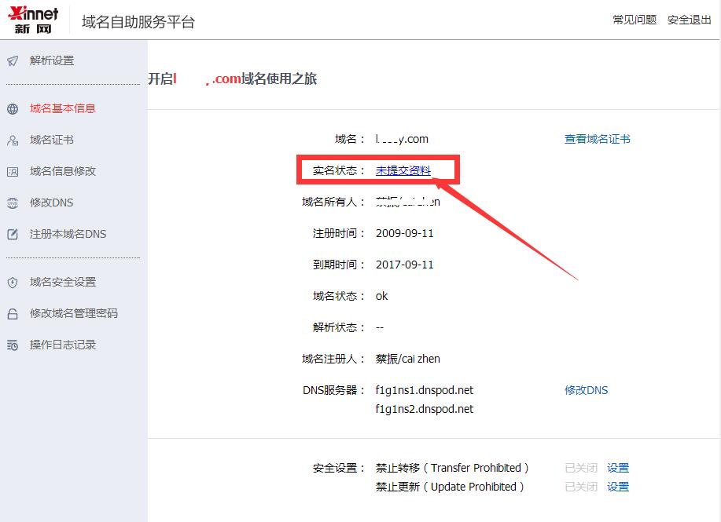
Task: Click the 域名状态 label
Action: pyautogui.click(x=339, y=296)
